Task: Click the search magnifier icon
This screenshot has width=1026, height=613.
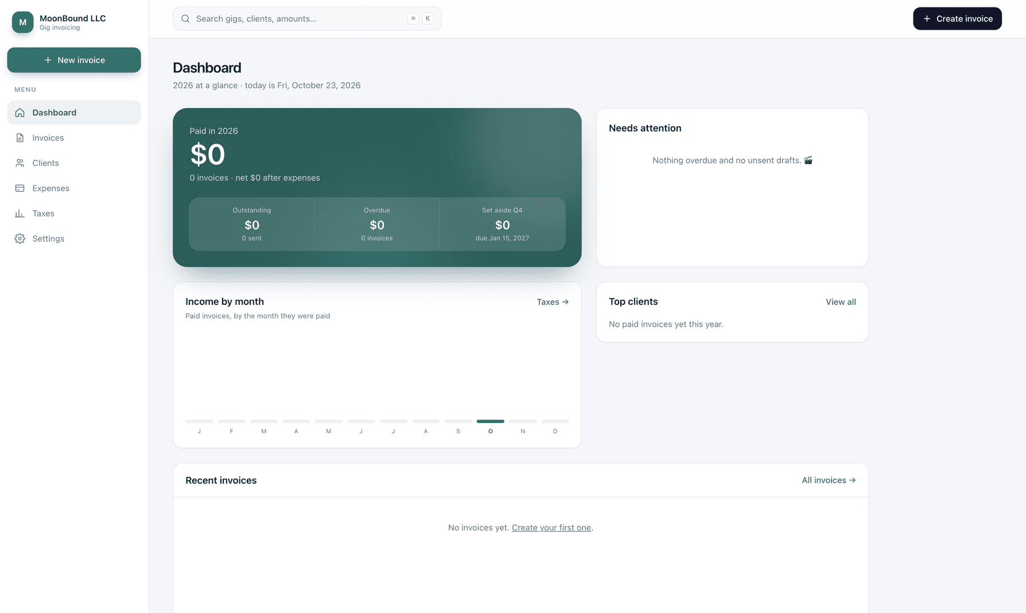Action: pos(185,19)
